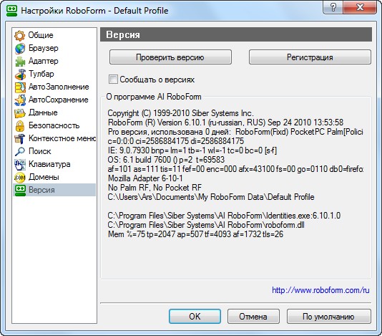This screenshot has height=336, width=382.
Task: Open Поиск settings page
Action: (x=54, y=152)
